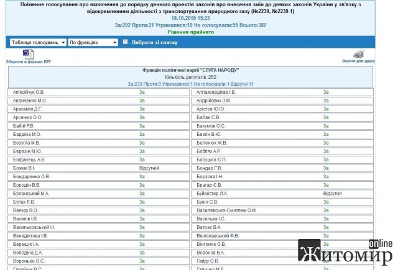Click 'За' vote for Аліксійчук О.В.
Viewport: 398px width, 270px height.
click(142, 92)
